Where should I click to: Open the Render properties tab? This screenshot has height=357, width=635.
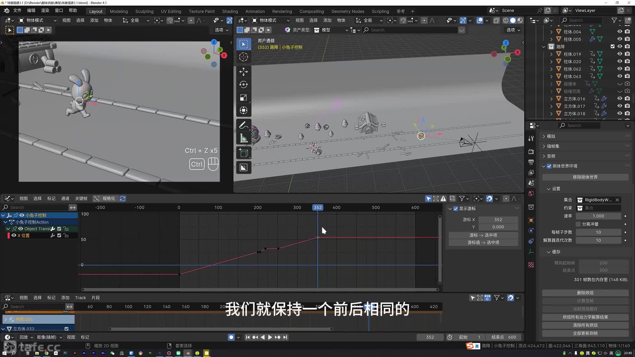pos(531,151)
